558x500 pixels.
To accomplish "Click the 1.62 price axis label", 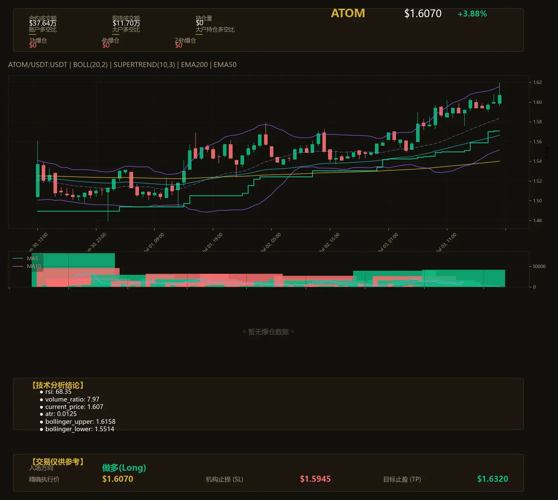I will tap(537, 82).
